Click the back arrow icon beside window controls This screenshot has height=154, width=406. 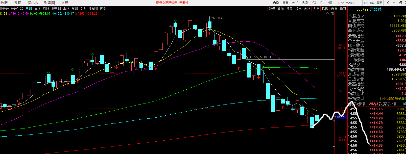388,3
